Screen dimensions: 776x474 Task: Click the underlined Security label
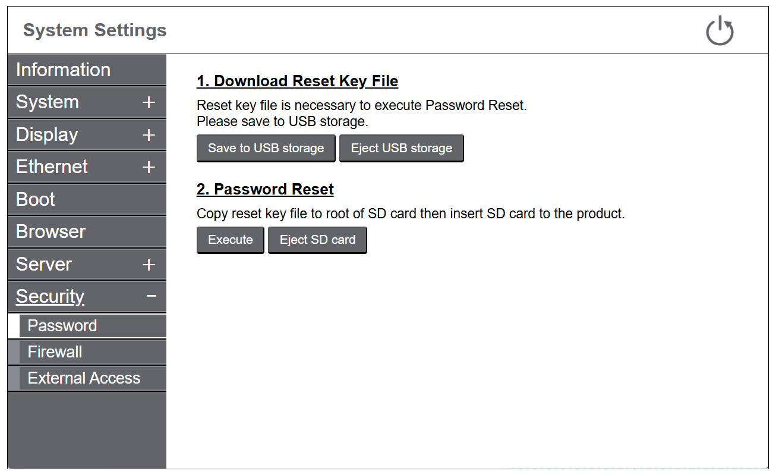tap(51, 296)
